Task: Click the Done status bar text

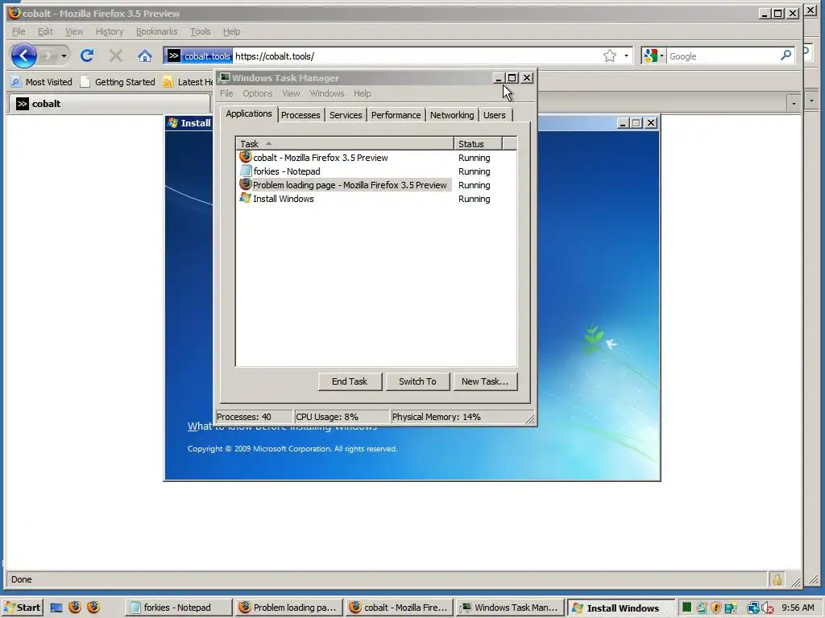Action: click(x=22, y=579)
